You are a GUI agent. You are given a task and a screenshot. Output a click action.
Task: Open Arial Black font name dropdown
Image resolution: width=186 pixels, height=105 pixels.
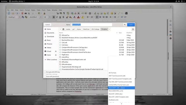click(x=41, y=17)
